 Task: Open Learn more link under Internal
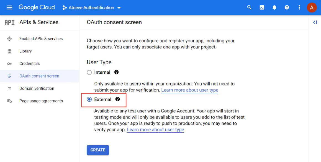[x=190, y=90]
